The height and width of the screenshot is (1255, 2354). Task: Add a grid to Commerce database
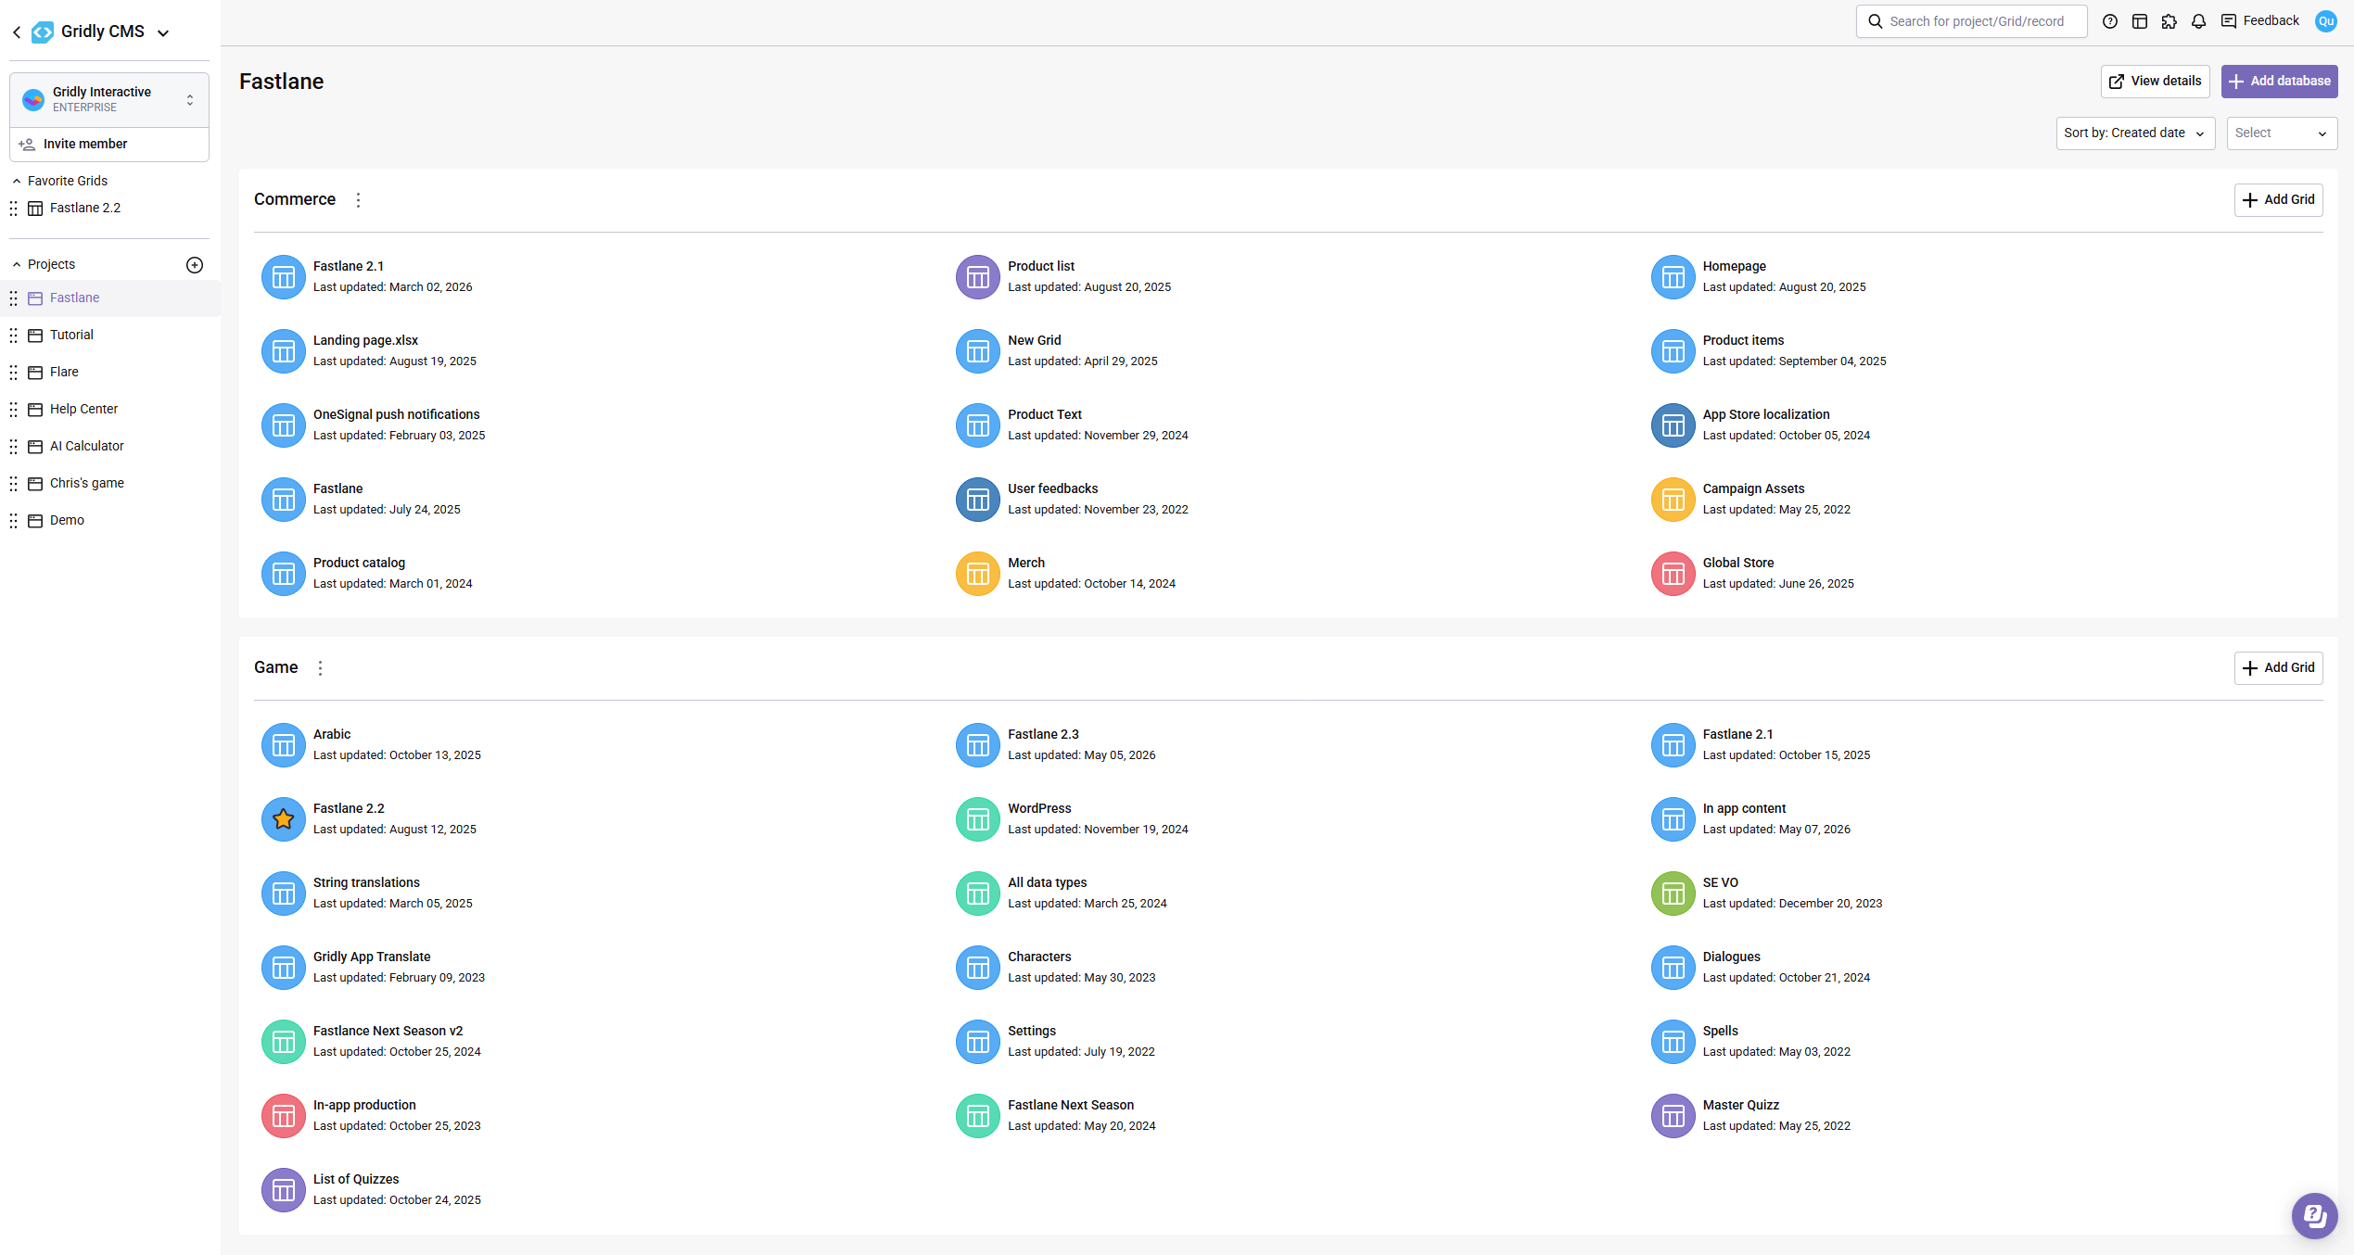point(2278,200)
